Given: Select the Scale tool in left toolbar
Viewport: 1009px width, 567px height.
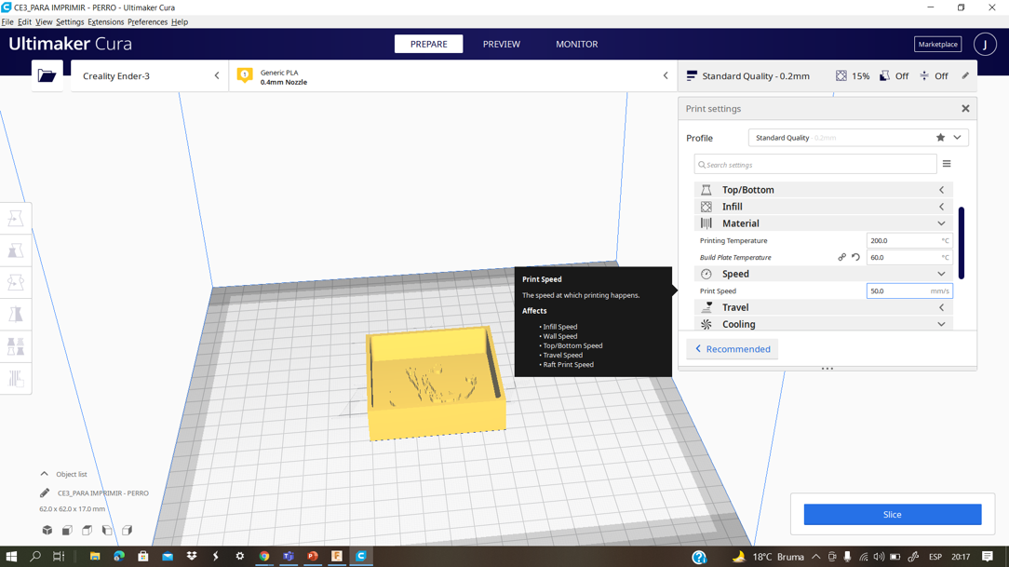Looking at the screenshot, I should (16, 250).
